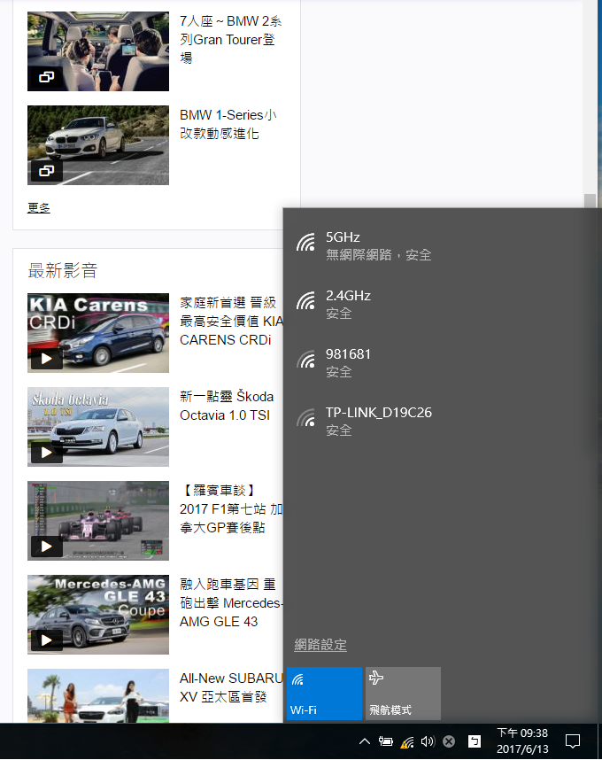Select the TP-LINK_D19C26 network
This screenshot has height=760, width=602.
click(x=442, y=422)
